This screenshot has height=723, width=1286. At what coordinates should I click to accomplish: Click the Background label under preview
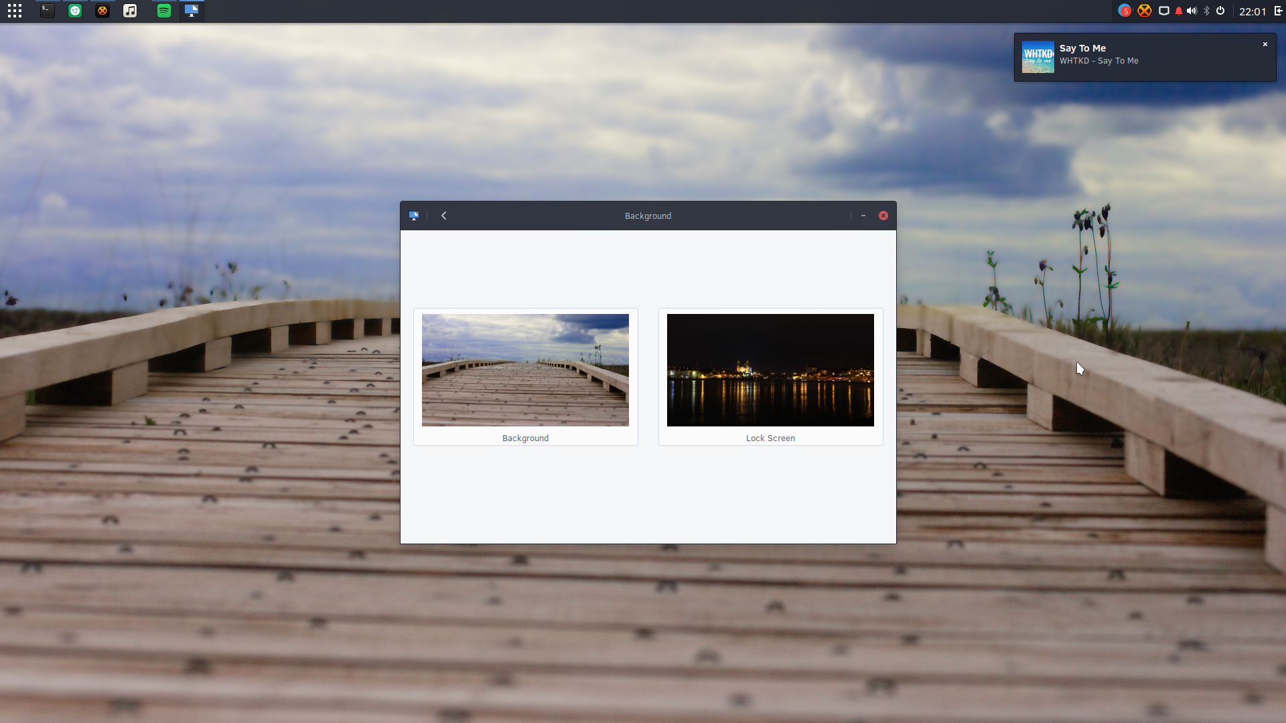(x=526, y=438)
